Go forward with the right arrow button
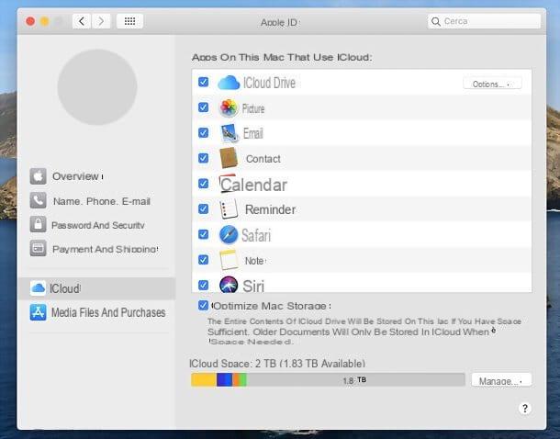The image size is (560, 439). pyautogui.click(x=101, y=21)
